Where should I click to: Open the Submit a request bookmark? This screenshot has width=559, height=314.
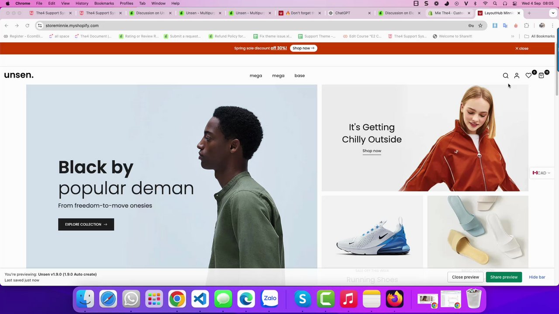tap(182, 36)
